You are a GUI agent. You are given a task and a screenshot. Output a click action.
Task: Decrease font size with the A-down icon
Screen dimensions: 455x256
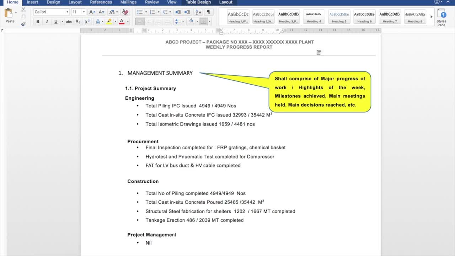click(x=101, y=12)
